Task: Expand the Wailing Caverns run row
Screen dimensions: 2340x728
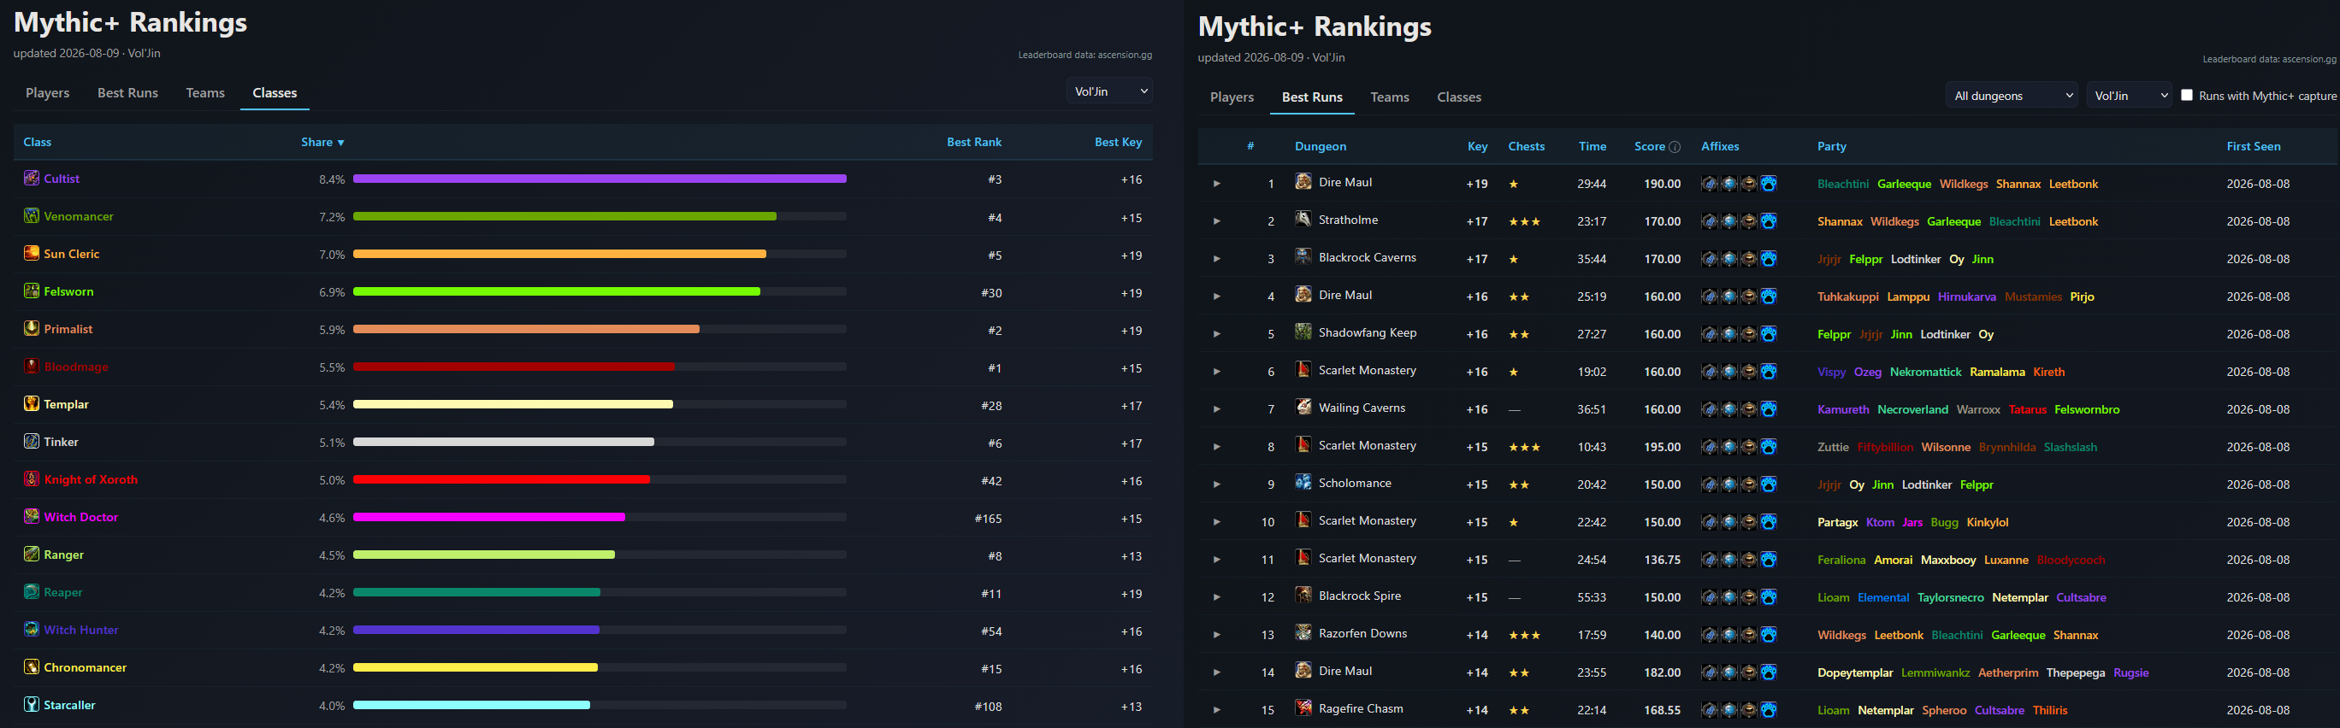Action: [x=1216, y=409]
